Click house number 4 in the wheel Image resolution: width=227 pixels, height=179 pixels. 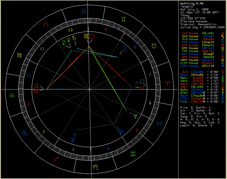tap(108, 149)
